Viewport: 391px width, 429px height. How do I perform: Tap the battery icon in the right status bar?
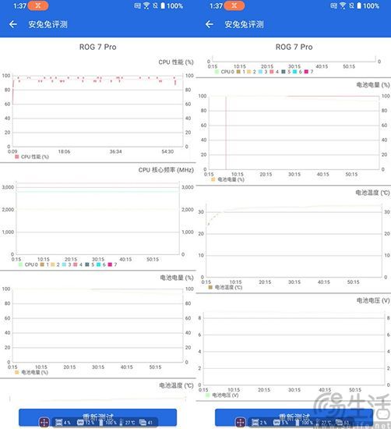(x=359, y=5)
